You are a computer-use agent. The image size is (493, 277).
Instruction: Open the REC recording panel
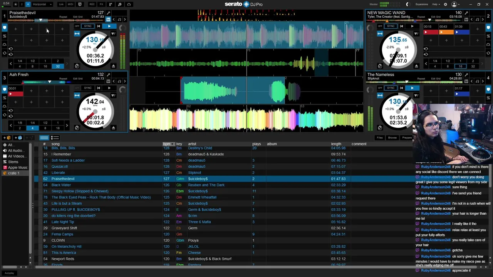pyautogui.click(x=92, y=4)
